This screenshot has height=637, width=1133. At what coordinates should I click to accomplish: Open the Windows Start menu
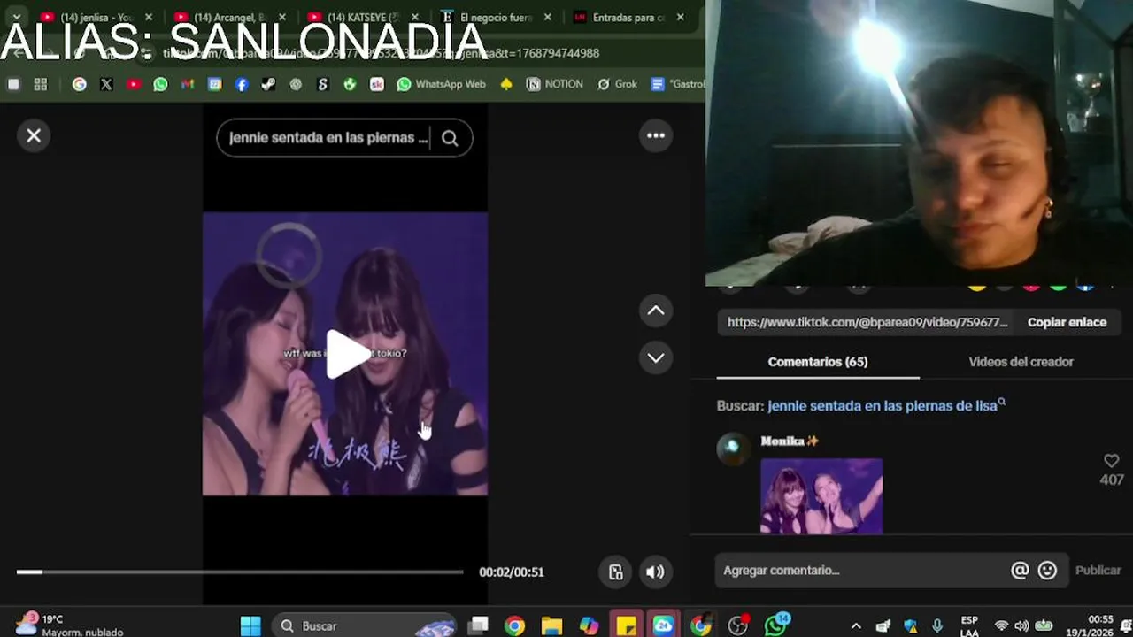click(x=250, y=626)
